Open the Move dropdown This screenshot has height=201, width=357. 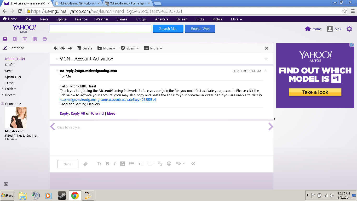(x=106, y=48)
